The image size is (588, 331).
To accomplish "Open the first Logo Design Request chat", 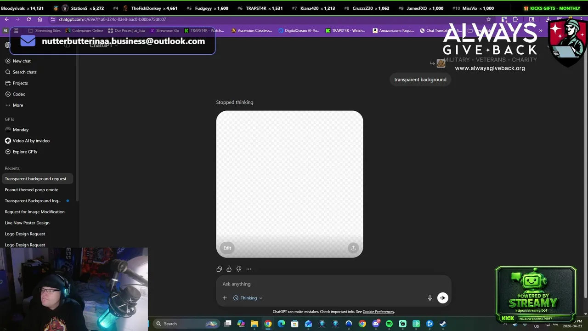I will [38, 234].
